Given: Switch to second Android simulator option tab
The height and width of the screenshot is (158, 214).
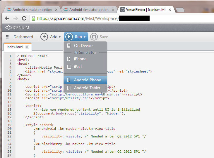Looking at the screenshot, I should coord(89,10).
